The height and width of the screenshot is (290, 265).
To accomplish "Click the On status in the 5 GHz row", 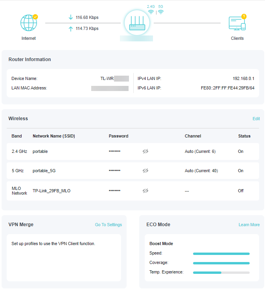I will 241,171.
